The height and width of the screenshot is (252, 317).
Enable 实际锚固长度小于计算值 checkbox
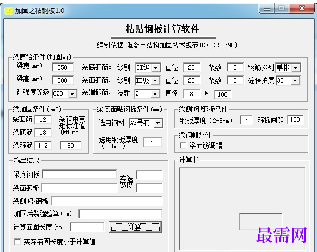tap(17, 242)
